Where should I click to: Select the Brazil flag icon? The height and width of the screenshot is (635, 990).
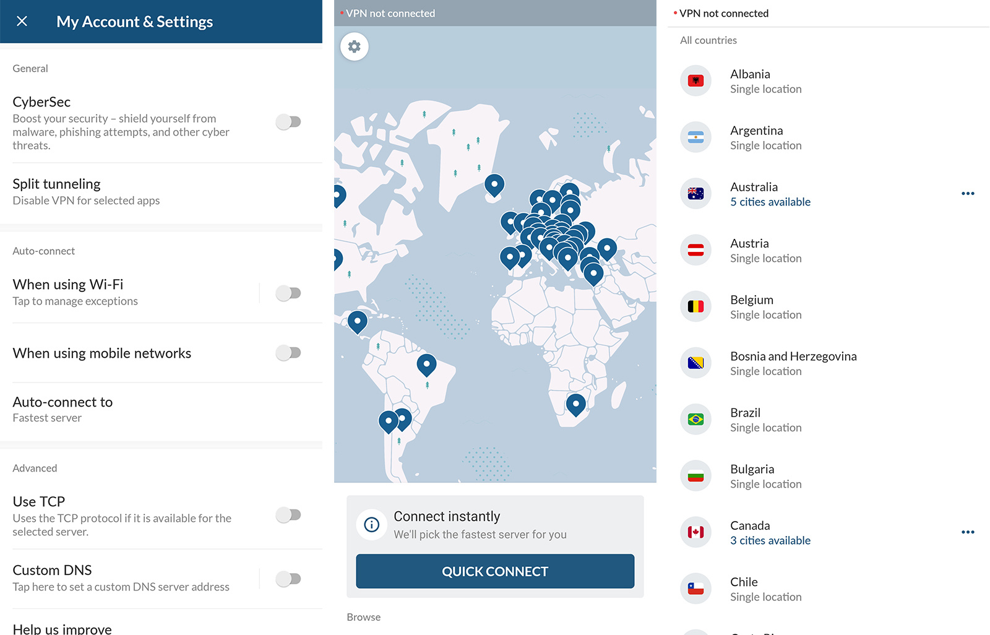coord(696,420)
